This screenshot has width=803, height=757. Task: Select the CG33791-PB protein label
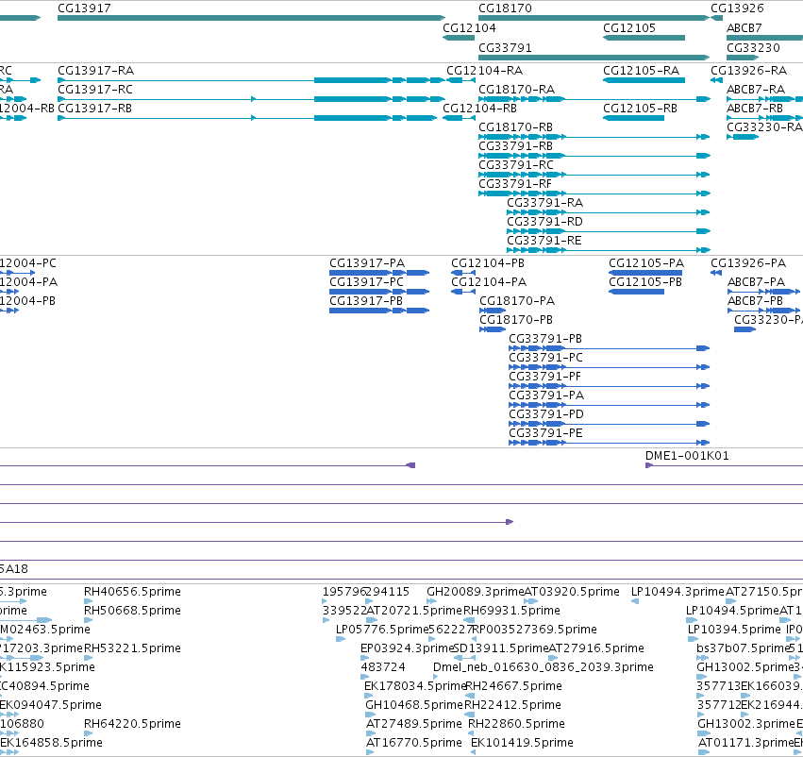click(x=545, y=339)
